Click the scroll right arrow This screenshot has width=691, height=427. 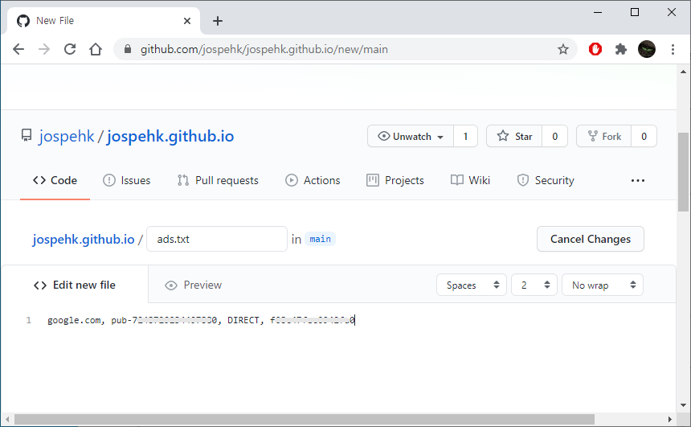670,419
